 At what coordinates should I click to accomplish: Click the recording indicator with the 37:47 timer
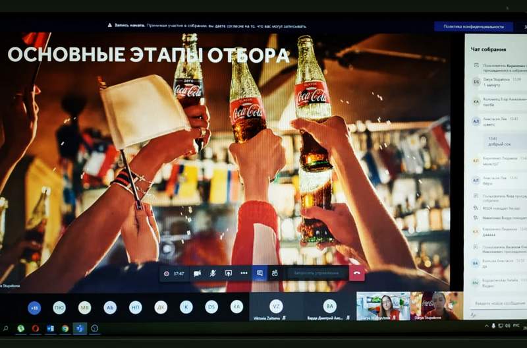tap(174, 274)
